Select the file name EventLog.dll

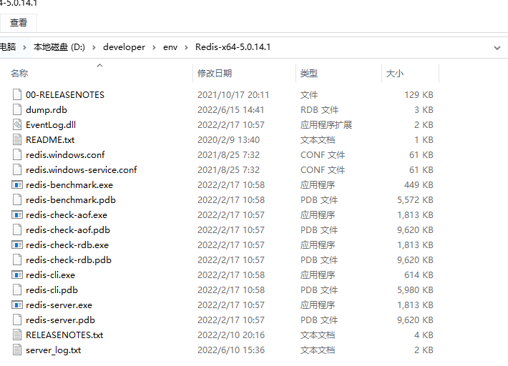[x=51, y=125]
